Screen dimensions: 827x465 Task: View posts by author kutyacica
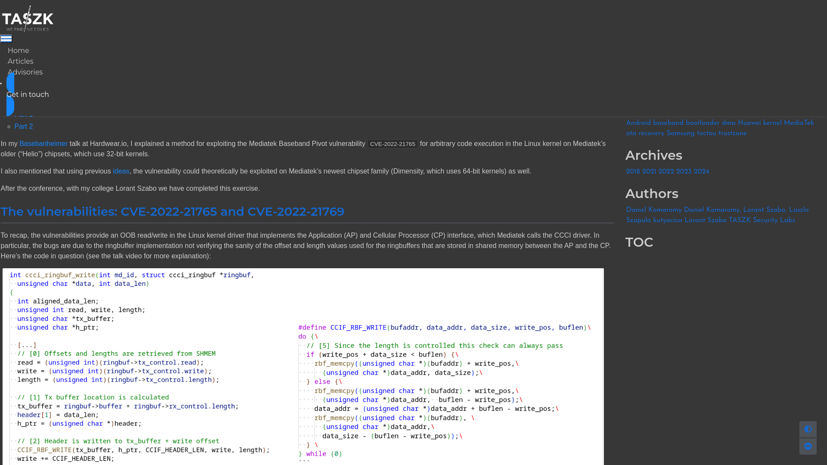[668, 220]
